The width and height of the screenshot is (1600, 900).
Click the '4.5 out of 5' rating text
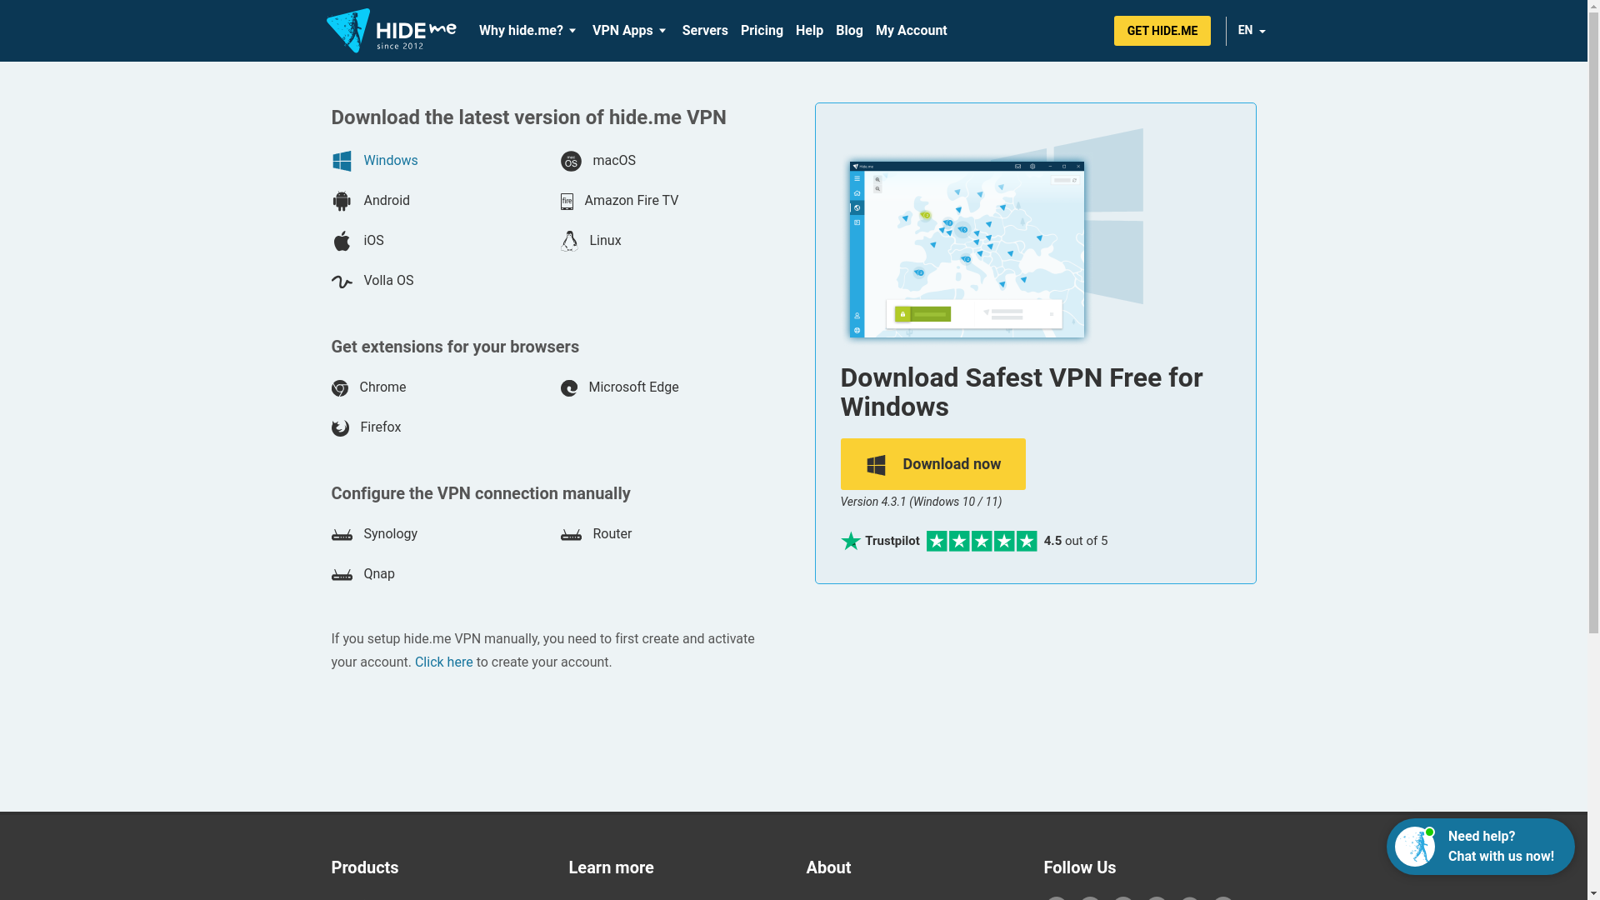click(1076, 541)
